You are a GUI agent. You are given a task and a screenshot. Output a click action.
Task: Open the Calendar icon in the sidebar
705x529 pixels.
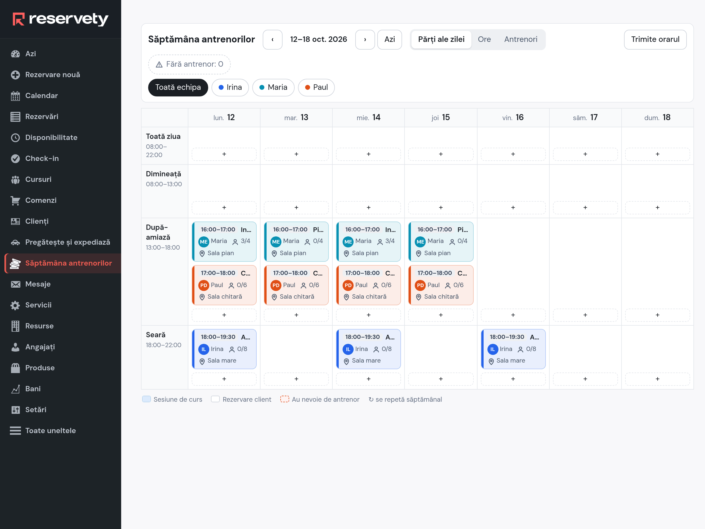pyautogui.click(x=15, y=96)
